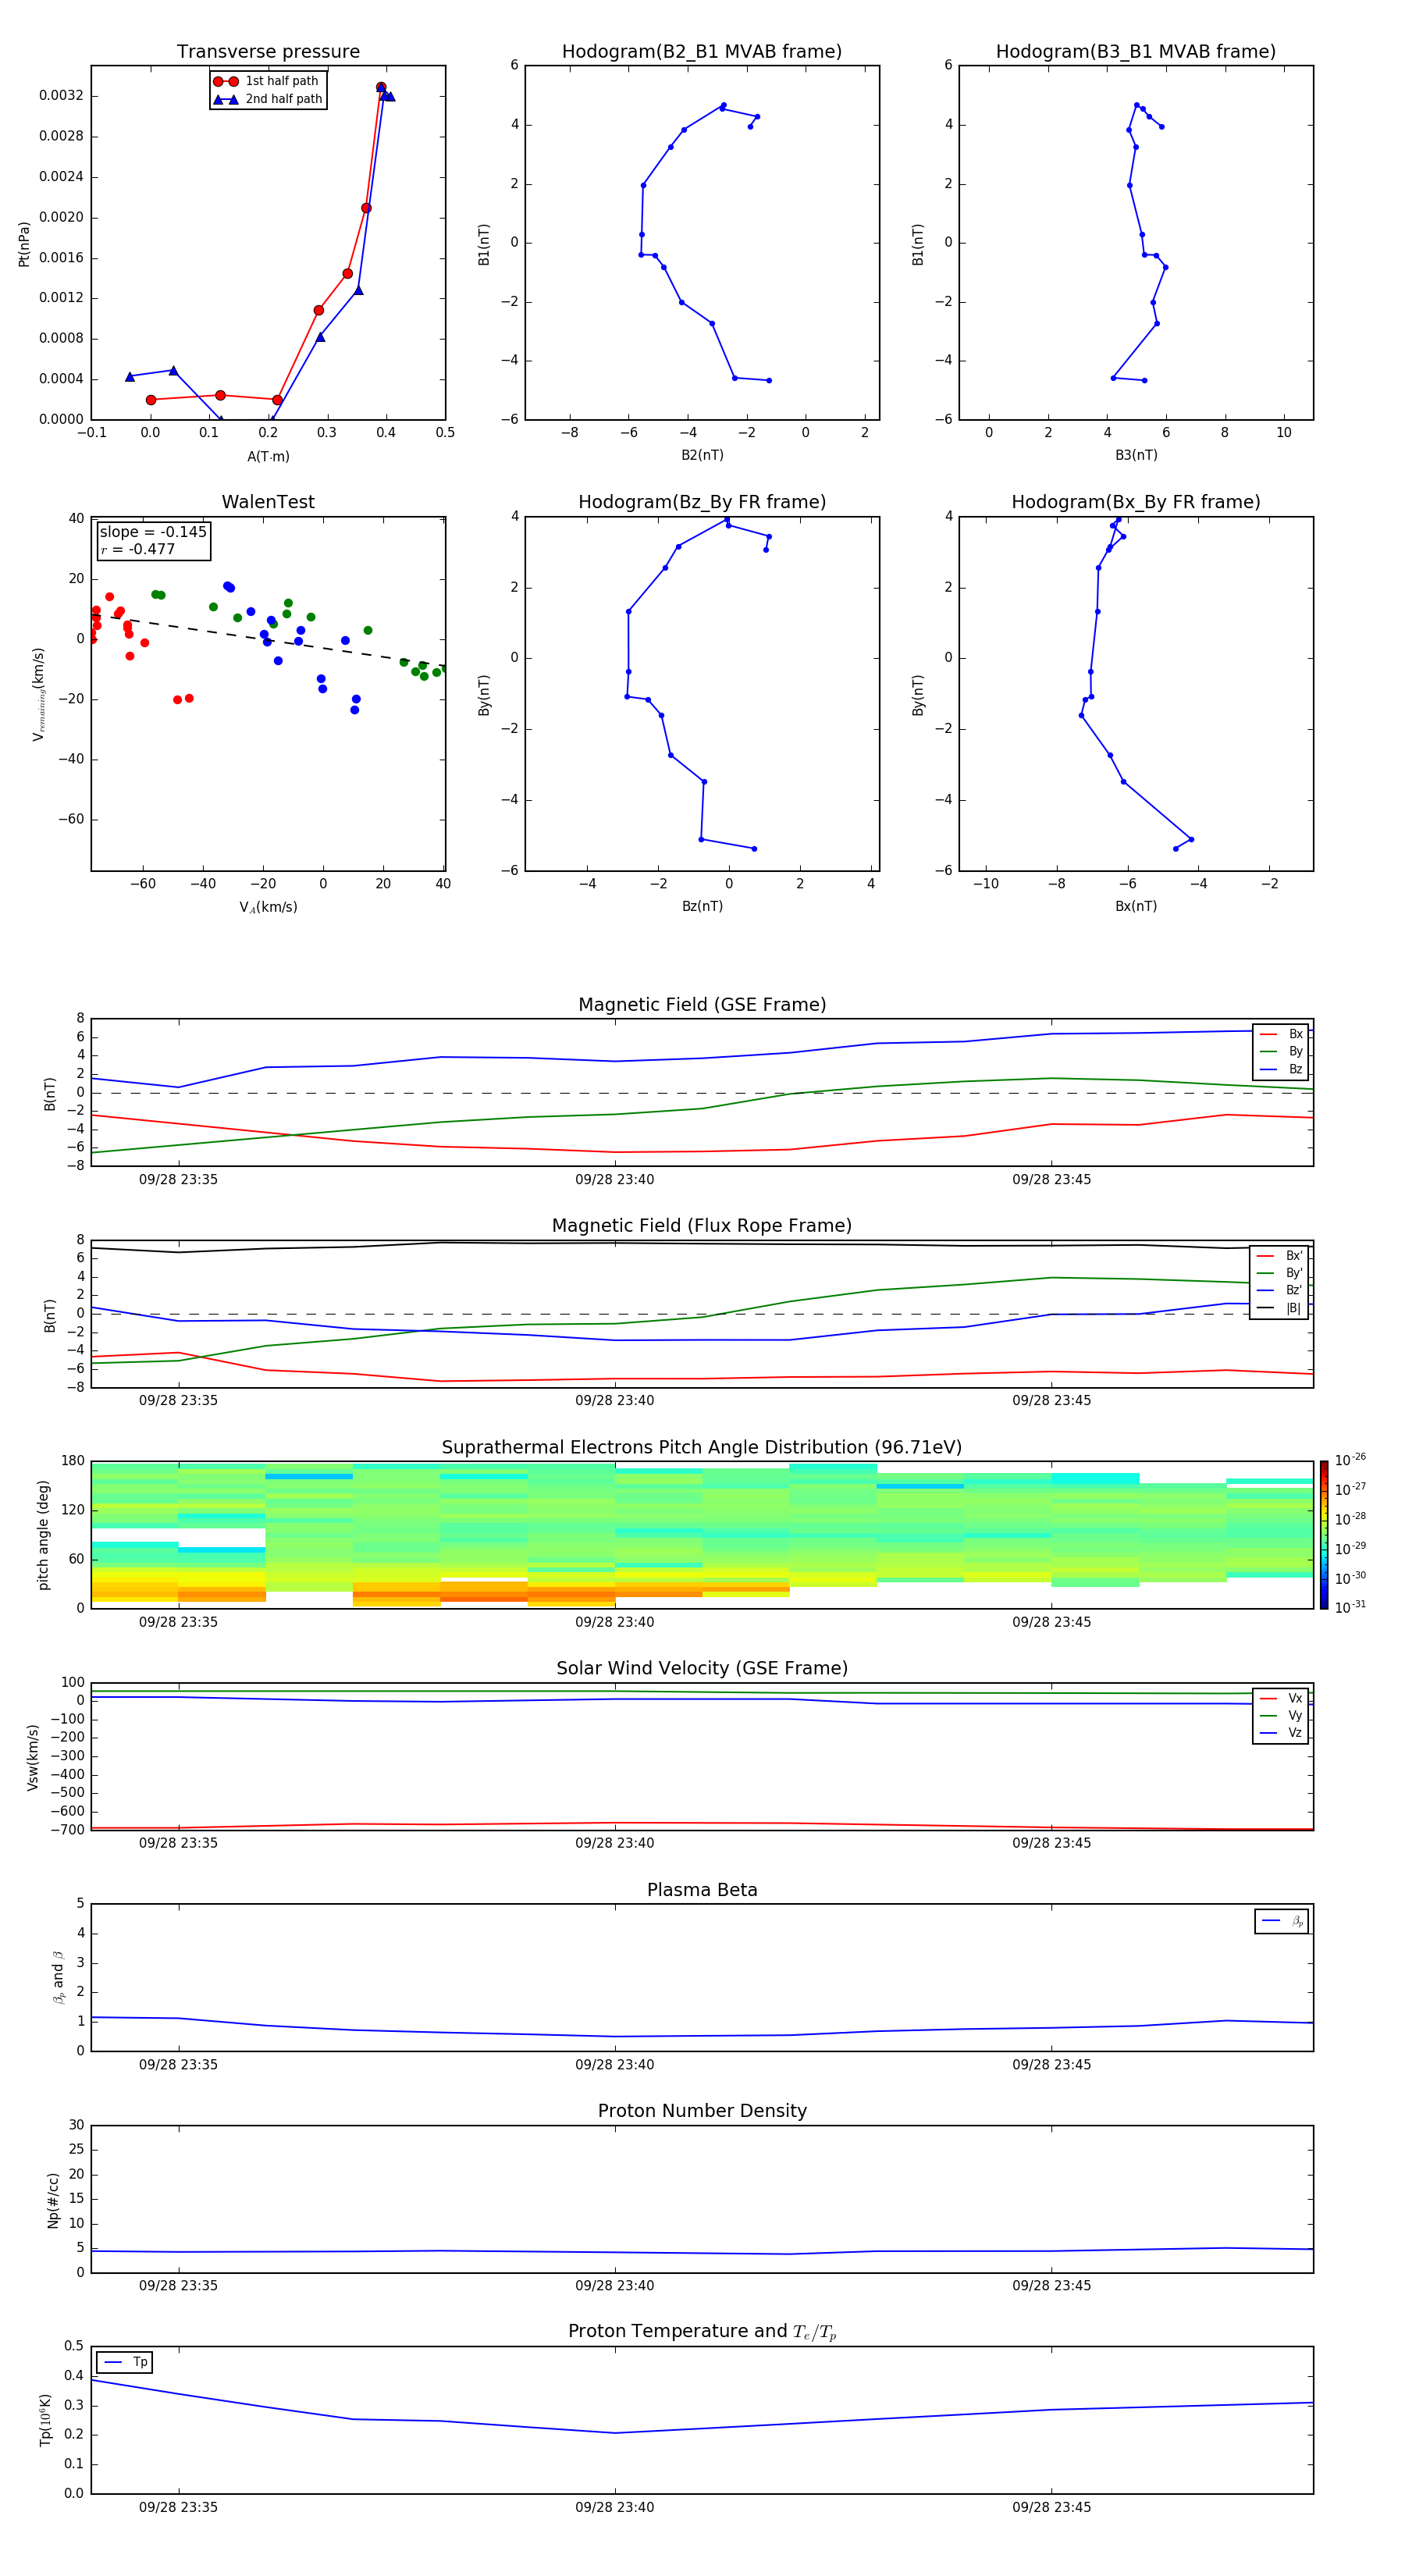1405x2576 pixels.
Task: Click the 'Transverse pressure' plot title
Action: tap(268, 52)
